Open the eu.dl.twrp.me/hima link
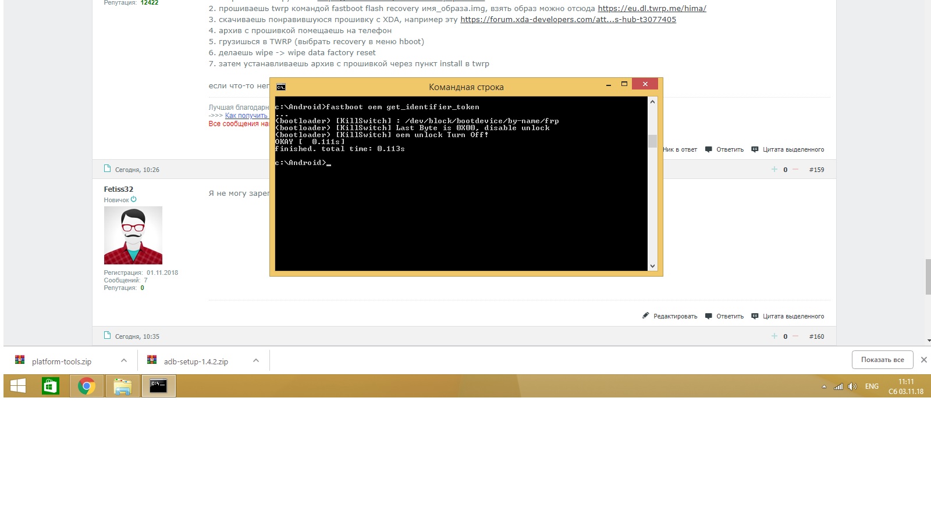 (x=652, y=9)
